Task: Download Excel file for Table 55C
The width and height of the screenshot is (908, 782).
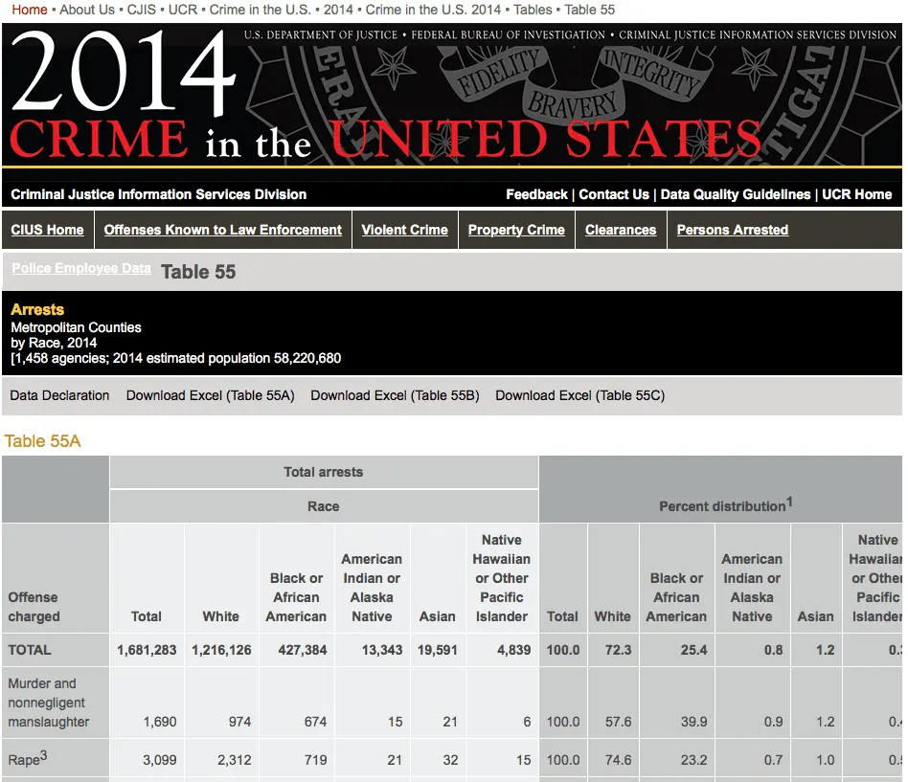Action: click(x=579, y=394)
